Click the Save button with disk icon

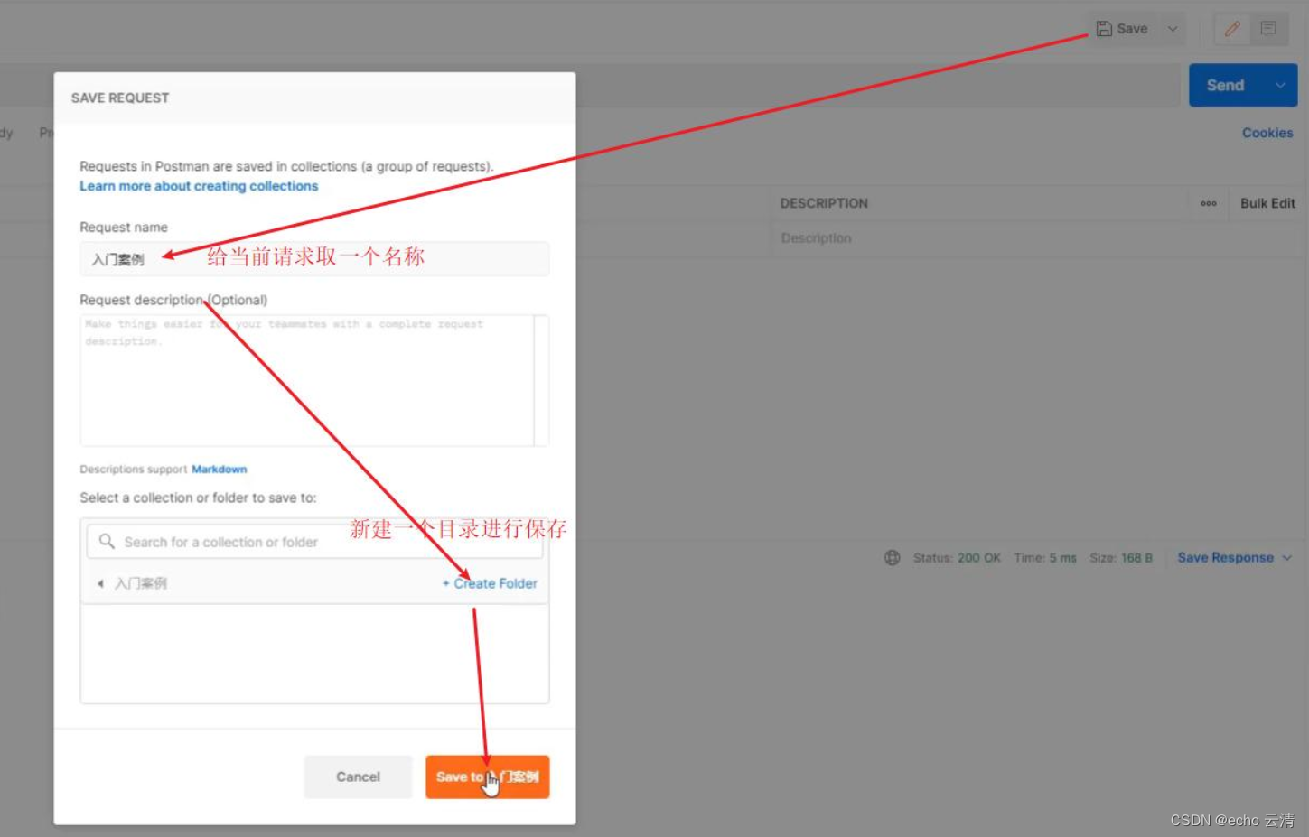1122,29
